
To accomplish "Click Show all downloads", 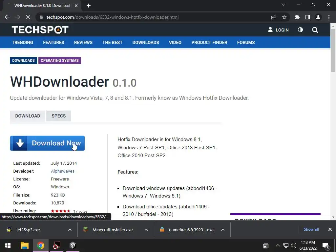I will (311, 229).
